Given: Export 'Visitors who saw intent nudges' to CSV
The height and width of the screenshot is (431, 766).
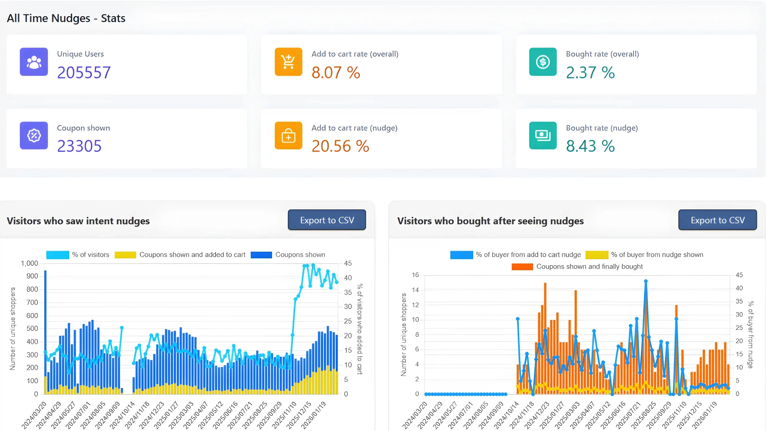Looking at the screenshot, I should 327,220.
